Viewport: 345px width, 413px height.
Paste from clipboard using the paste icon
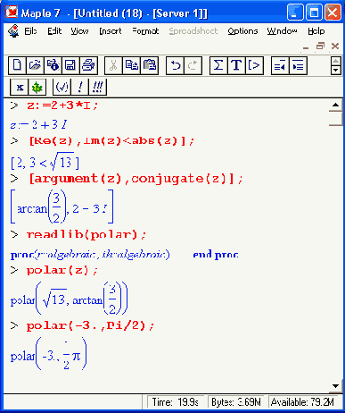149,65
